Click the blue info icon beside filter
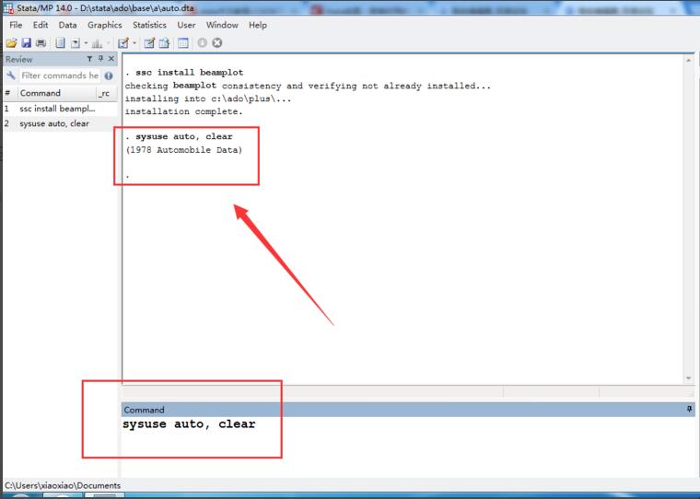The height and width of the screenshot is (499, 700). click(x=109, y=75)
